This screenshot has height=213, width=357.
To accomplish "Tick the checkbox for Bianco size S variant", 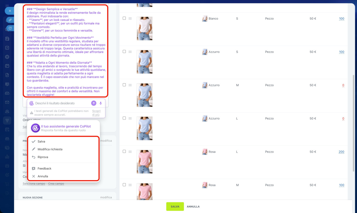I will pyautogui.click(x=124, y=18).
